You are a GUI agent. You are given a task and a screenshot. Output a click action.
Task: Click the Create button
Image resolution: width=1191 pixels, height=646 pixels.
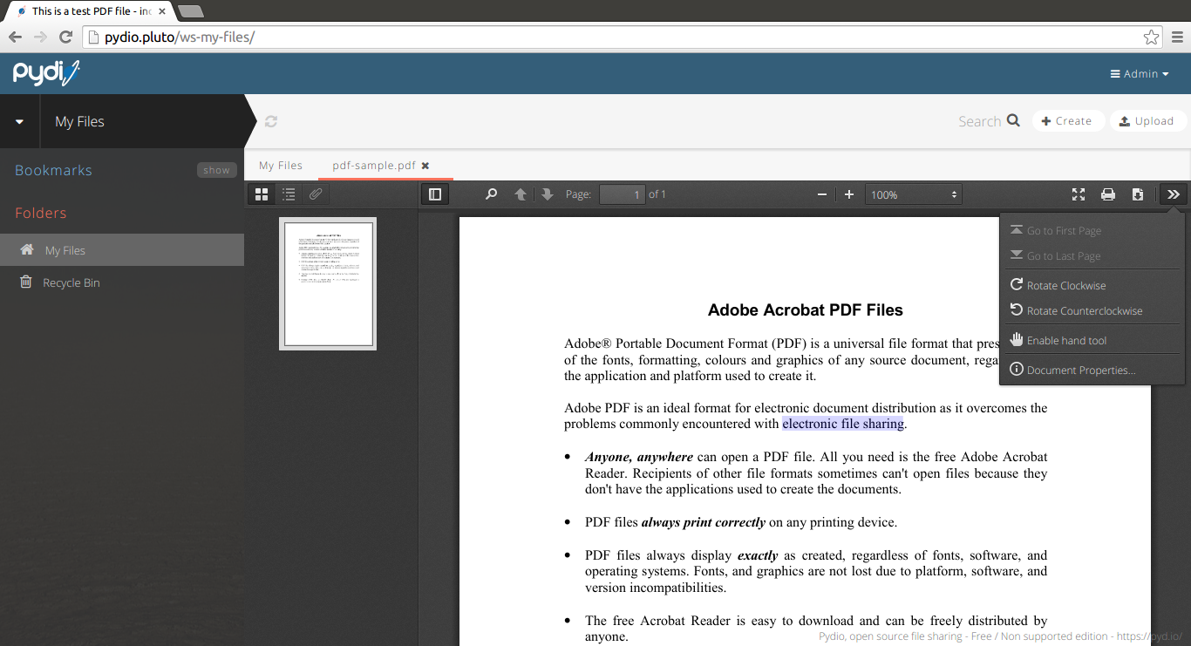click(1067, 121)
